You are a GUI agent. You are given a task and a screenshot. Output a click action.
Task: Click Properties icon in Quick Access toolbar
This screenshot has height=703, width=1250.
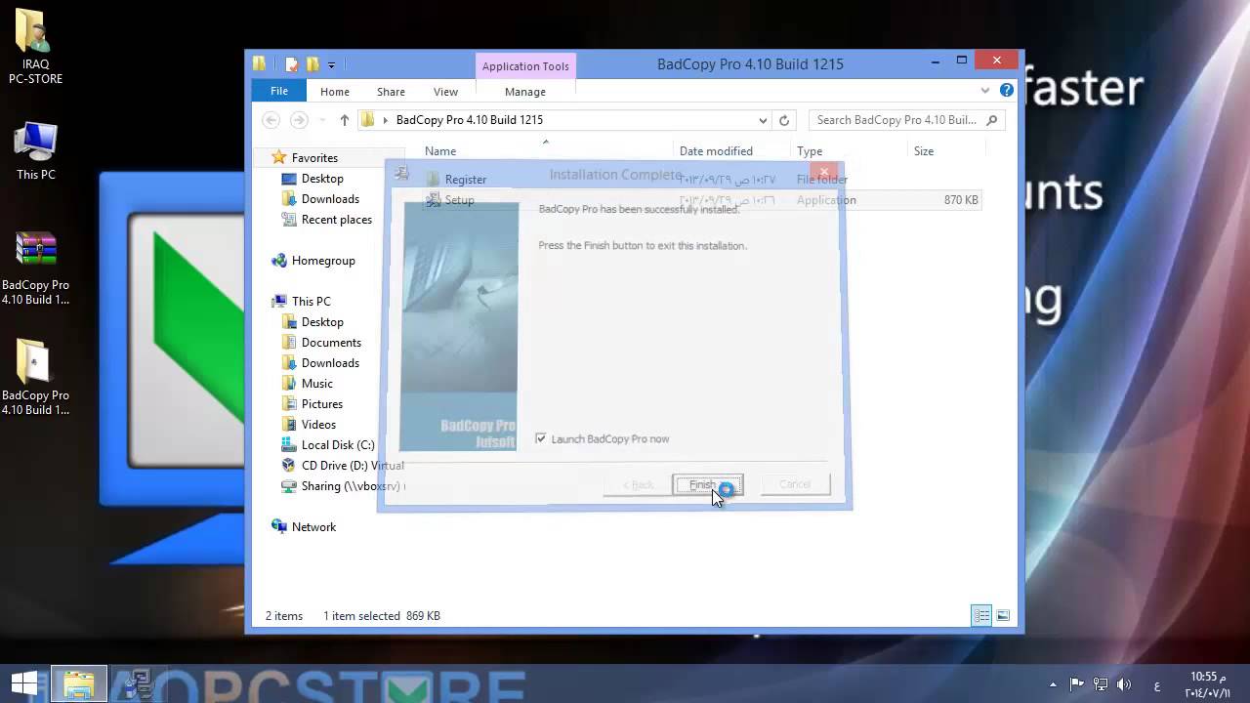(x=291, y=64)
